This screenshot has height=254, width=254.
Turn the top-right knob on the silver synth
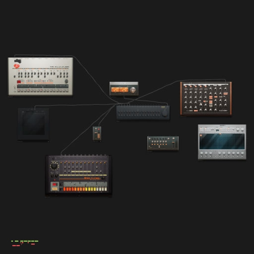242,129
